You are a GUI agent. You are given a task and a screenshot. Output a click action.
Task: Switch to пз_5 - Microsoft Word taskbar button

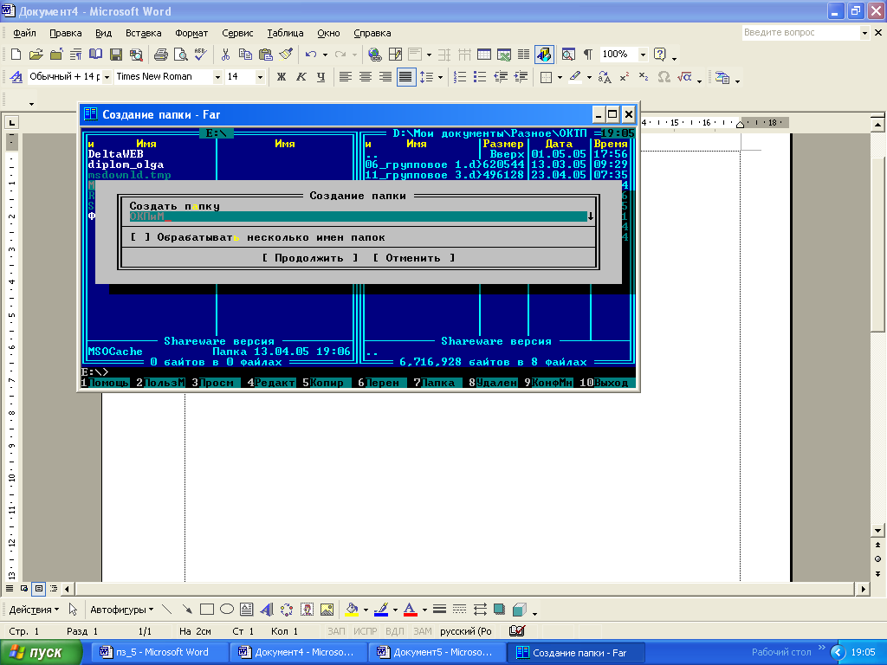pyautogui.click(x=160, y=653)
